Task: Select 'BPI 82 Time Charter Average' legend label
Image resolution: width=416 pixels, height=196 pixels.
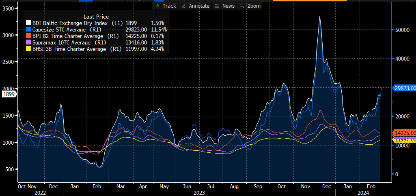Action: click(67, 36)
